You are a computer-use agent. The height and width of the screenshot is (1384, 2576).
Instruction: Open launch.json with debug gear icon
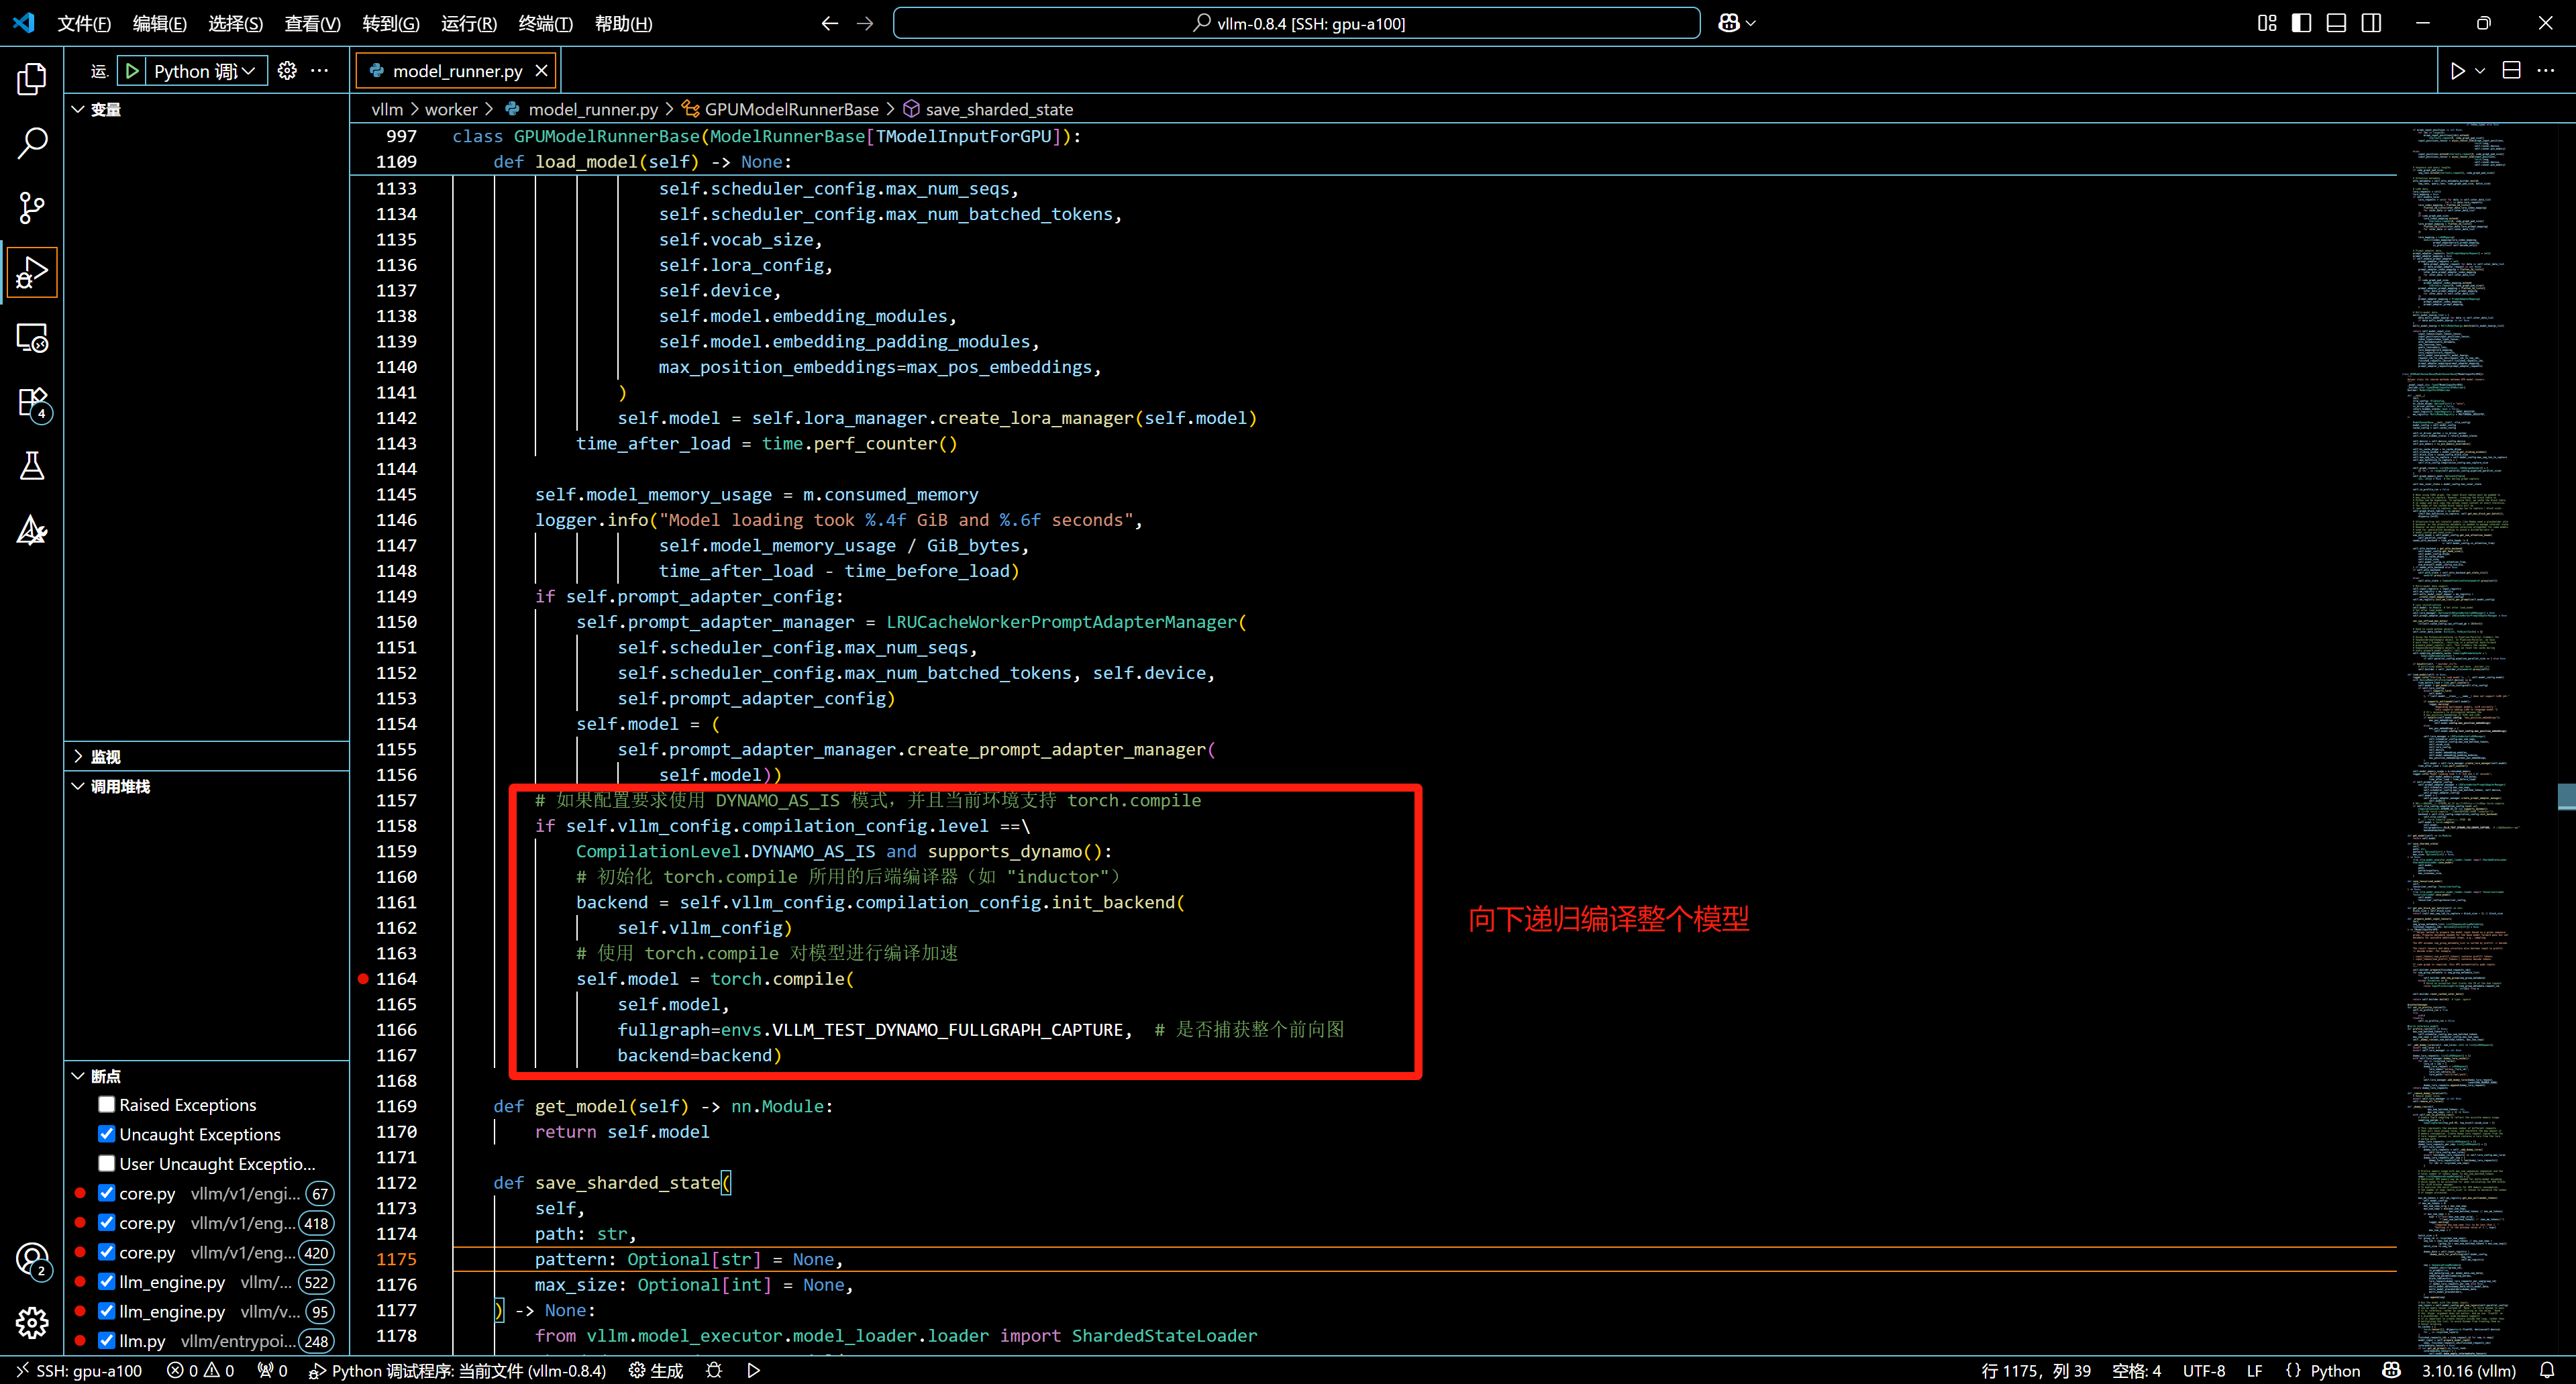pos(287,71)
